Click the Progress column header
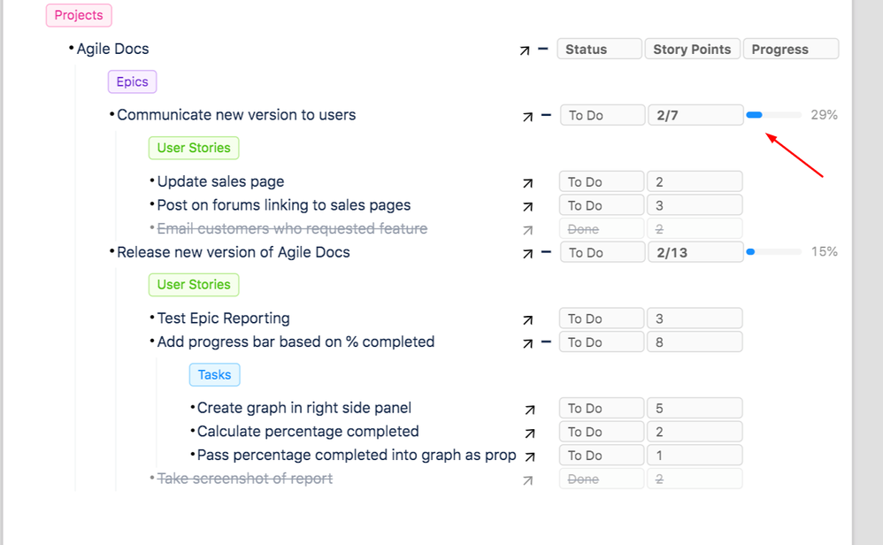The image size is (883, 545). [790, 50]
